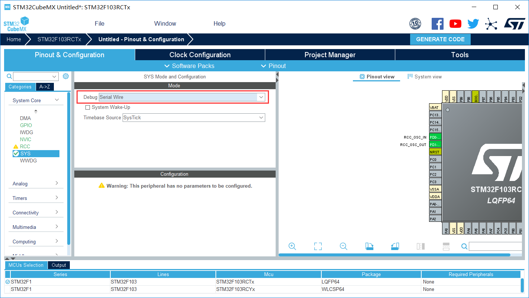
Task: Expand the Timers category
Action: (x=57, y=198)
